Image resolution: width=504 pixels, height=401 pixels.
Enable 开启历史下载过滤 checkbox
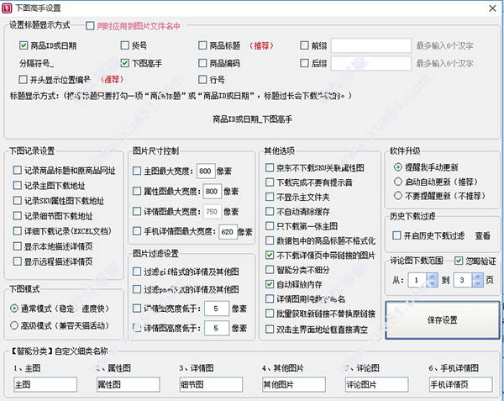pyautogui.click(x=397, y=236)
